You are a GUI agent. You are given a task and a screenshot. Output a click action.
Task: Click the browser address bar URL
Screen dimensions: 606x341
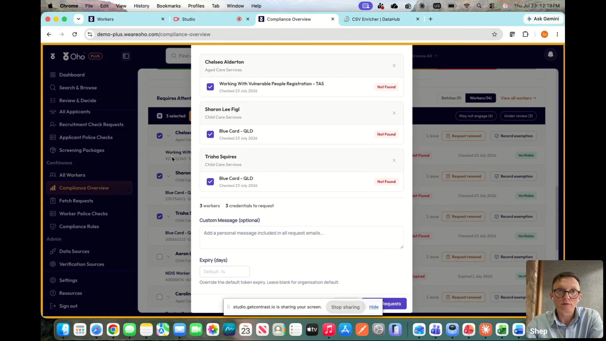click(154, 34)
